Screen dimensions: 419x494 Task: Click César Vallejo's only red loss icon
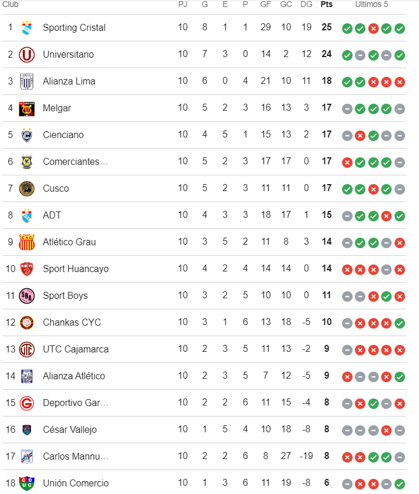pos(386,431)
